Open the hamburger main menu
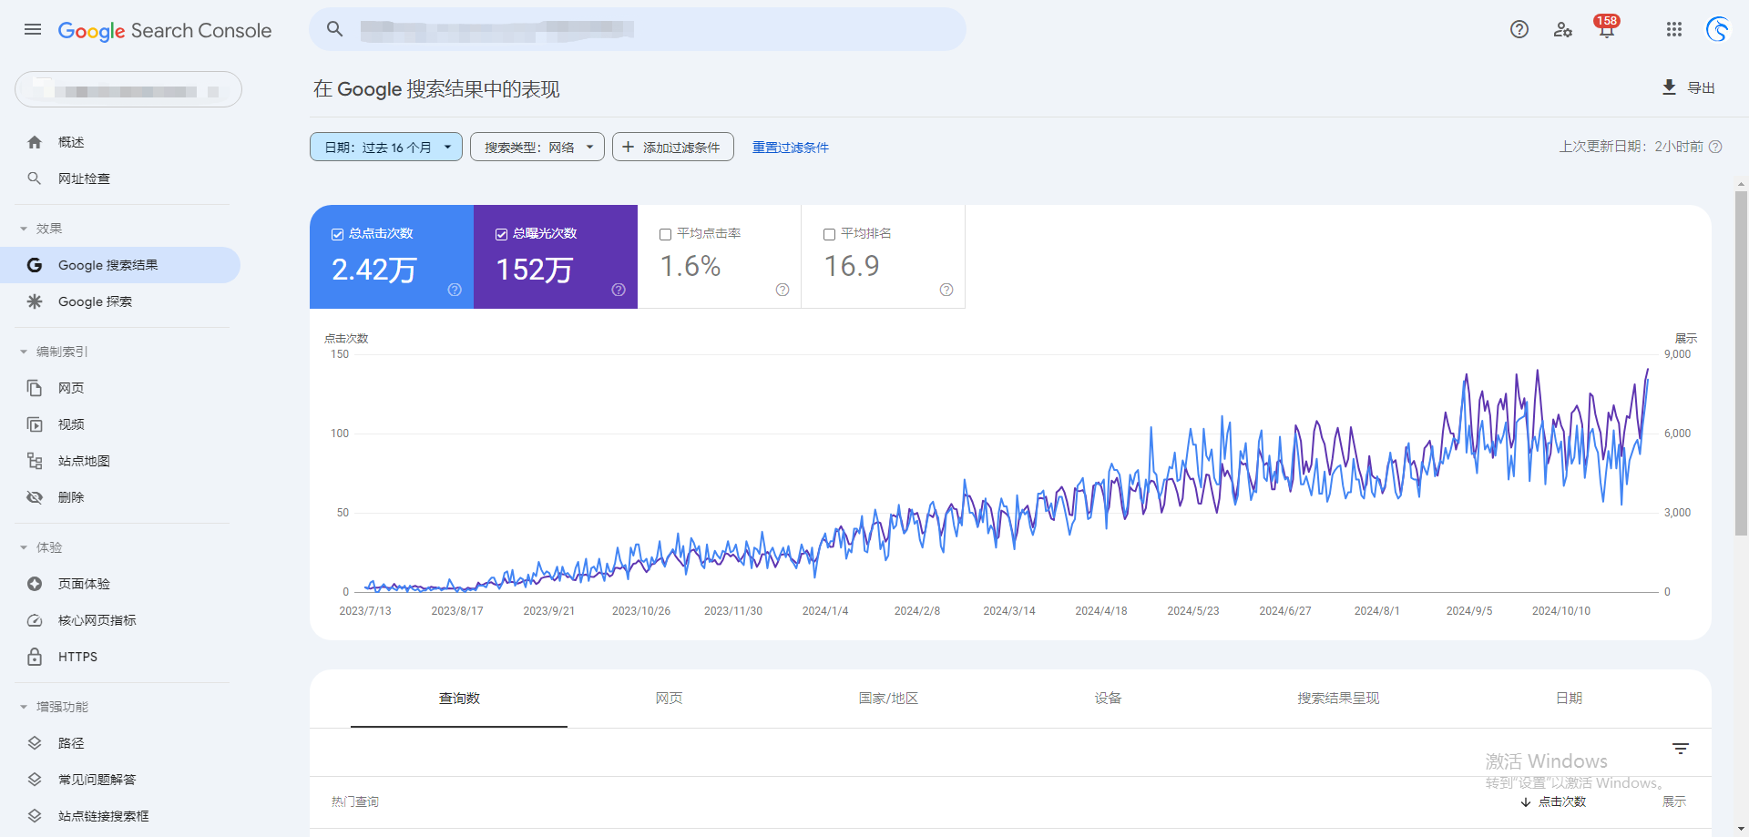 pos(33,29)
